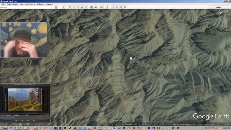This screenshot has height=130, width=231.
Task: Click the Print toolbar icon
Action: coord(117,7)
